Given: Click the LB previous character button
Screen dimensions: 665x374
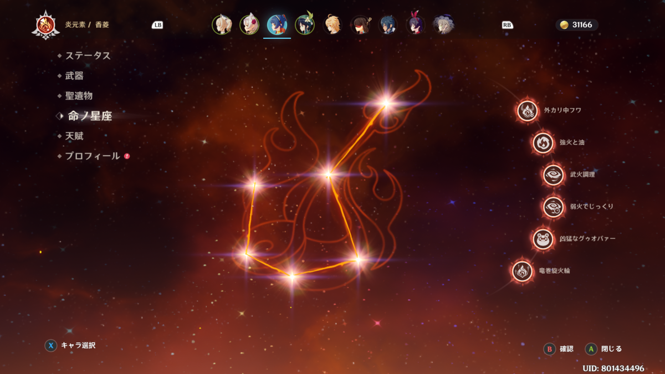Looking at the screenshot, I should [x=157, y=25].
